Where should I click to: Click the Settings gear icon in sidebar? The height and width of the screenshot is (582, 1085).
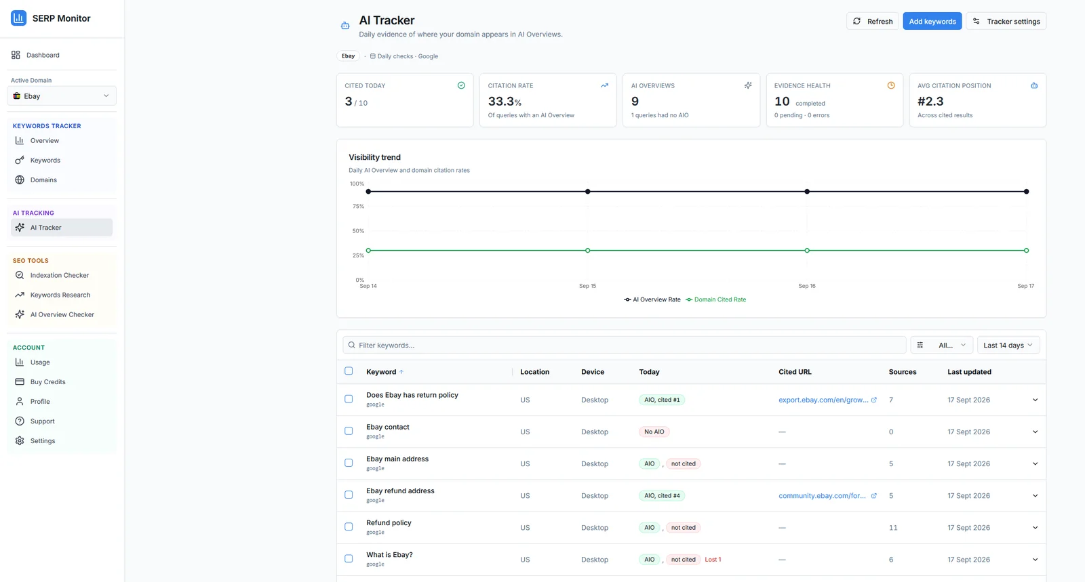20,440
